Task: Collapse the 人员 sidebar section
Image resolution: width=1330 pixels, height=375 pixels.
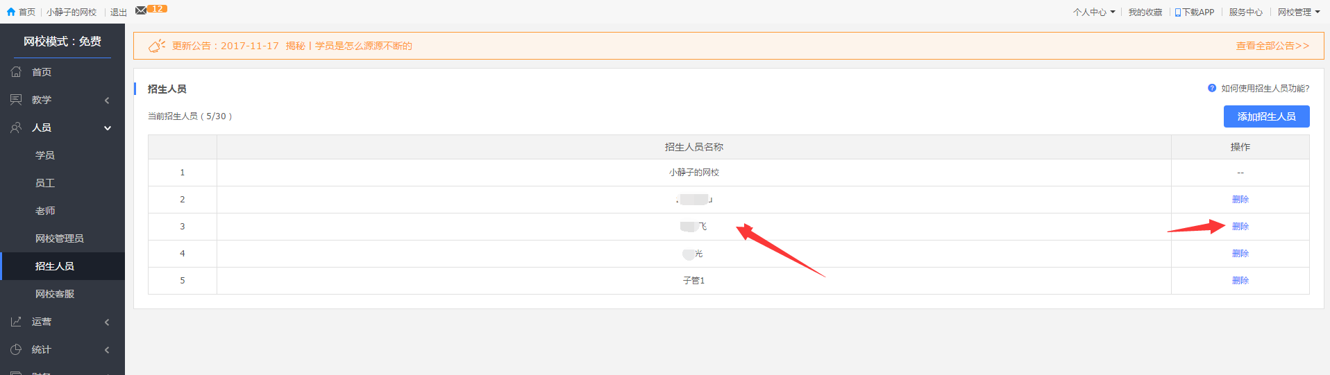Action: point(107,128)
